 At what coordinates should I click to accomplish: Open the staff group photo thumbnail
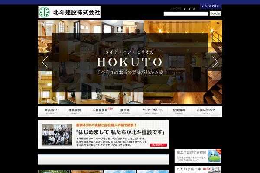[x=57, y=135]
